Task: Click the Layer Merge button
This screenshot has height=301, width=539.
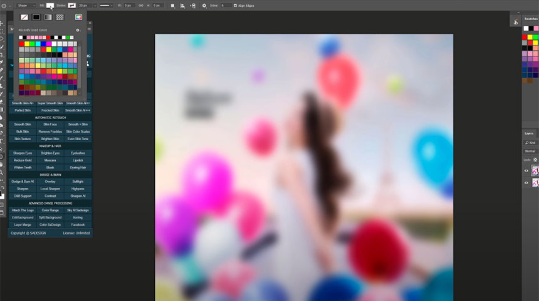Action: [23, 225]
